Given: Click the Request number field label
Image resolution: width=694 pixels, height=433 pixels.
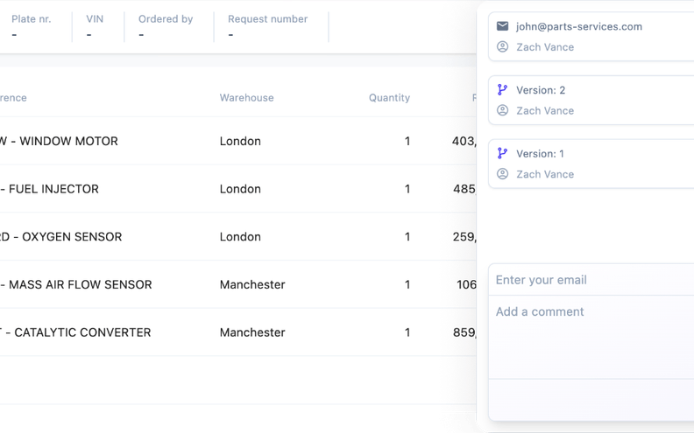Looking at the screenshot, I should tap(268, 19).
